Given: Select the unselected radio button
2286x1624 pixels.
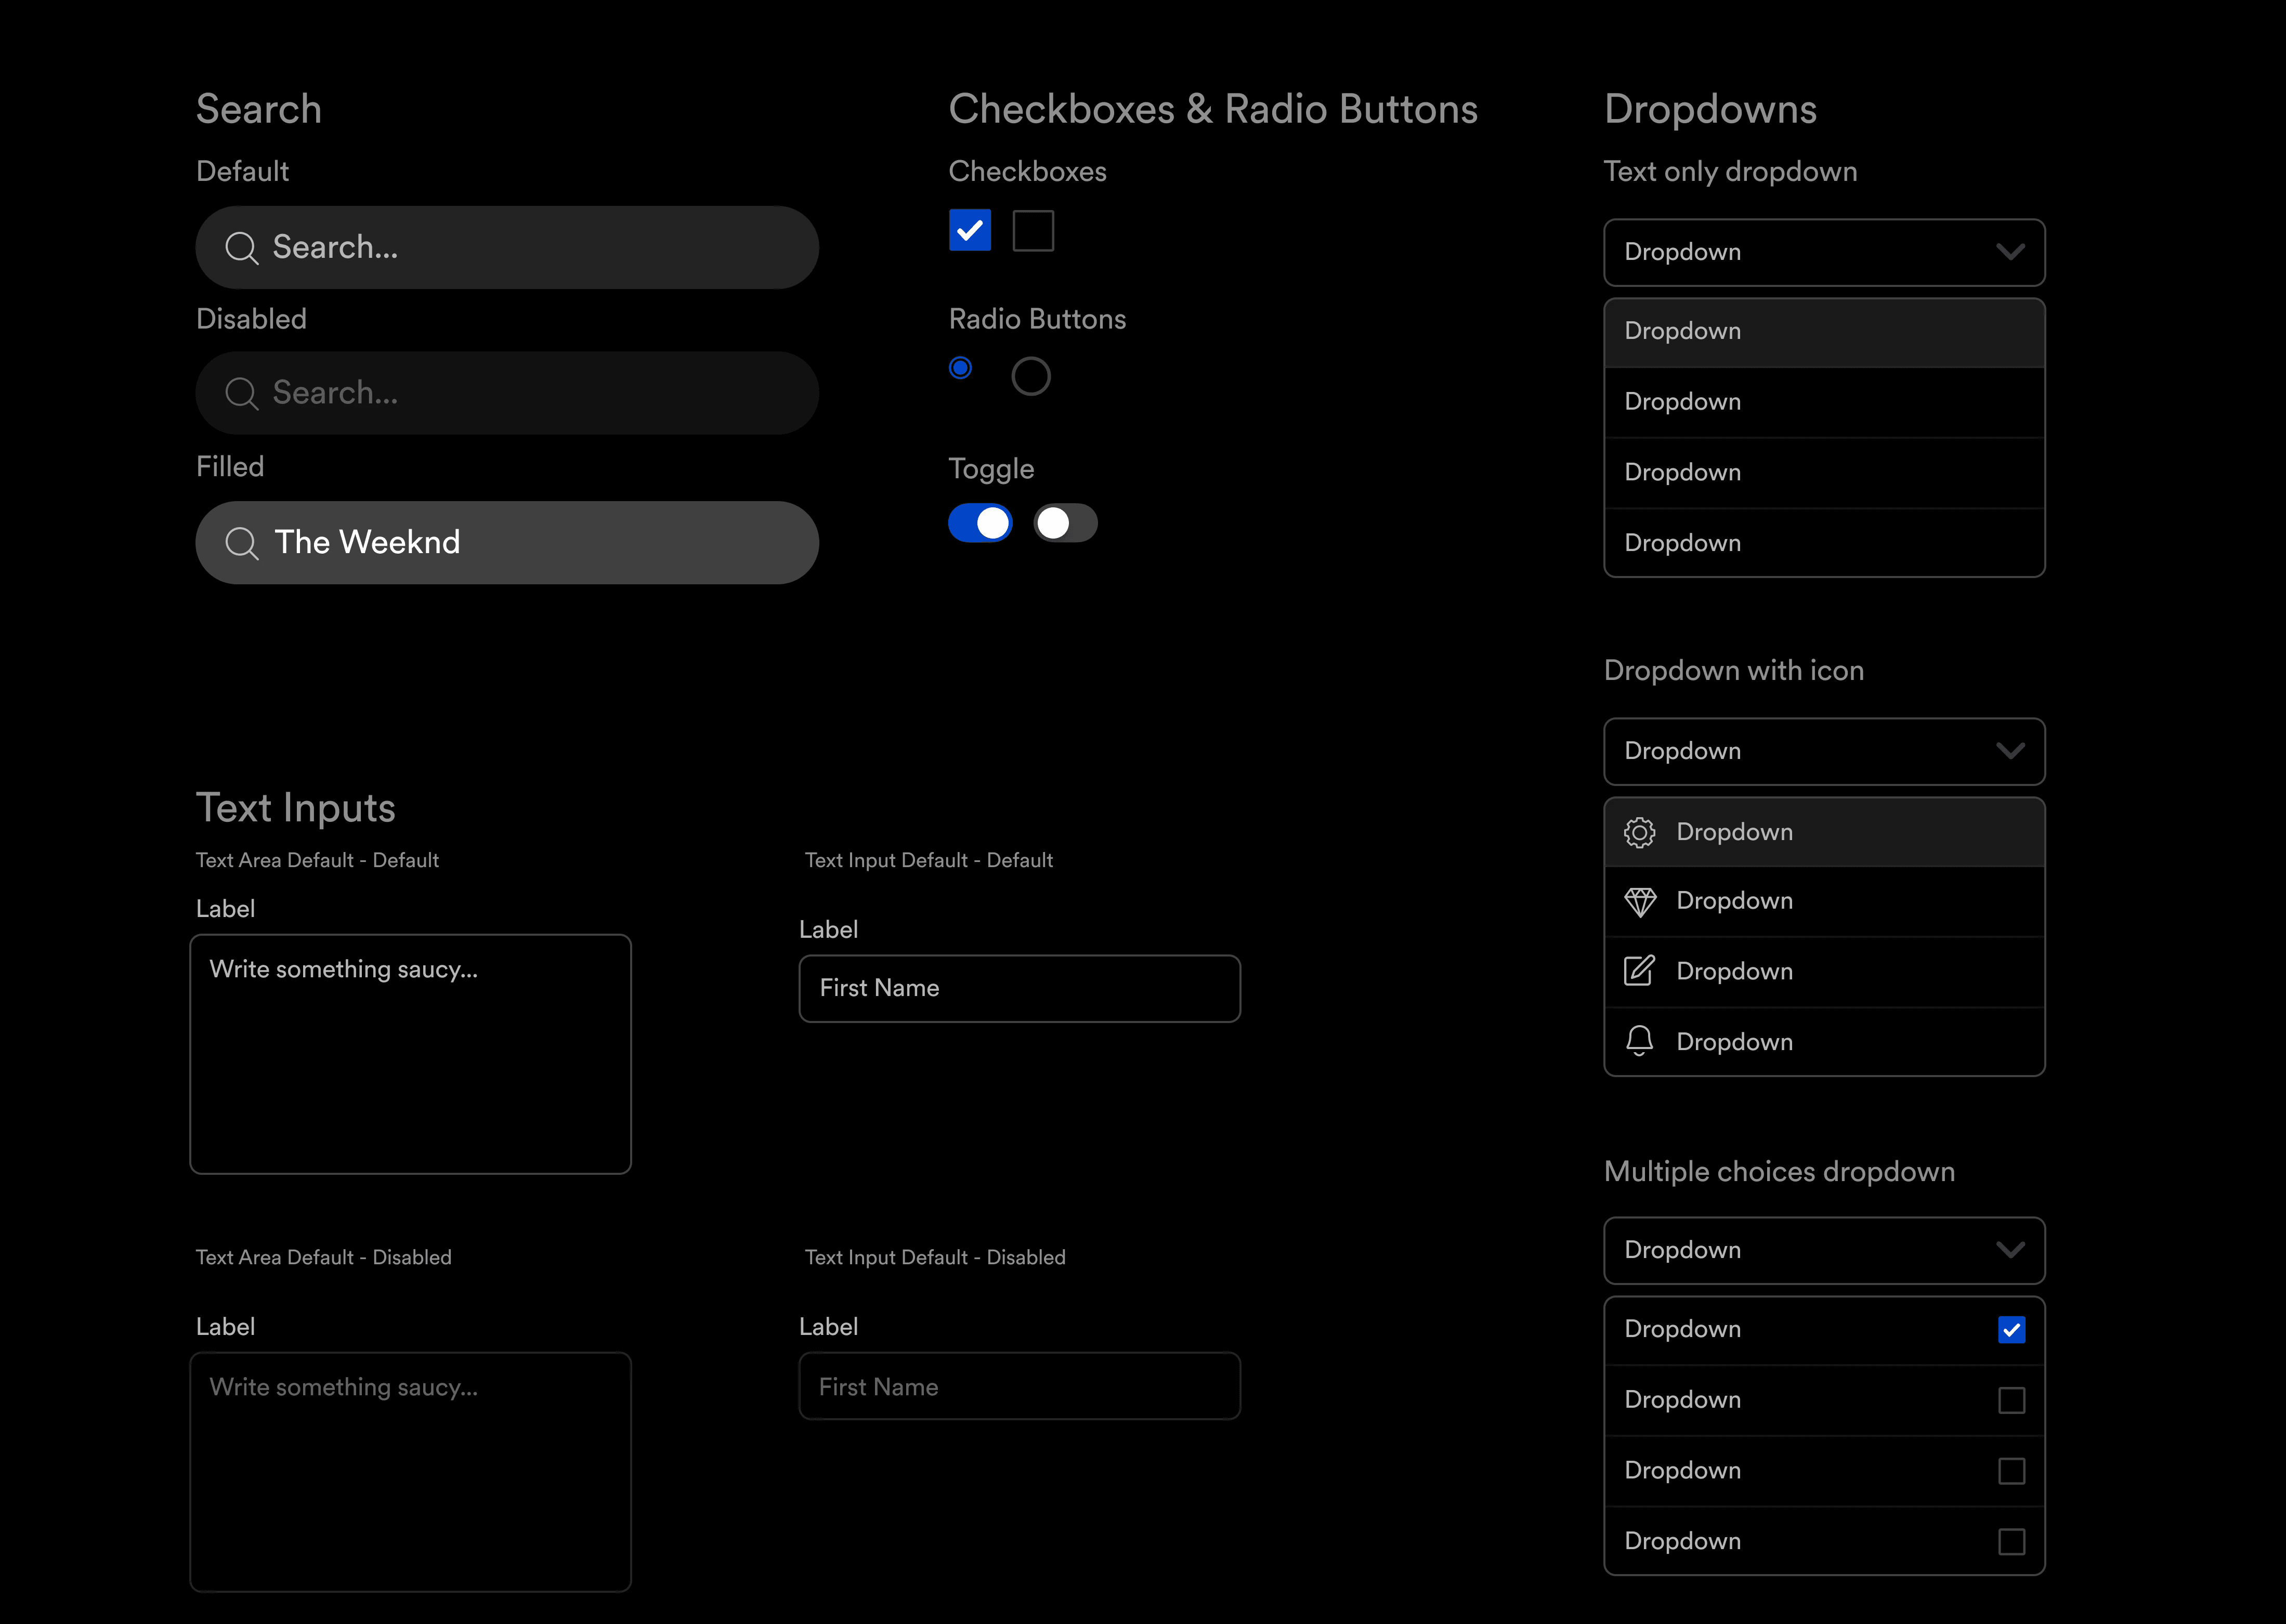Looking at the screenshot, I should point(1030,377).
